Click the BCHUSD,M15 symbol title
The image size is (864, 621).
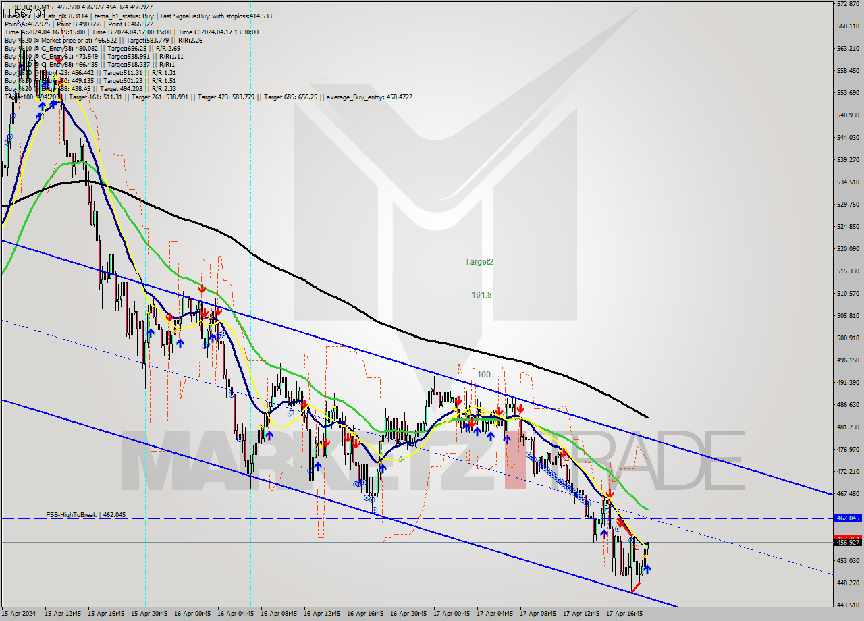(x=32, y=7)
